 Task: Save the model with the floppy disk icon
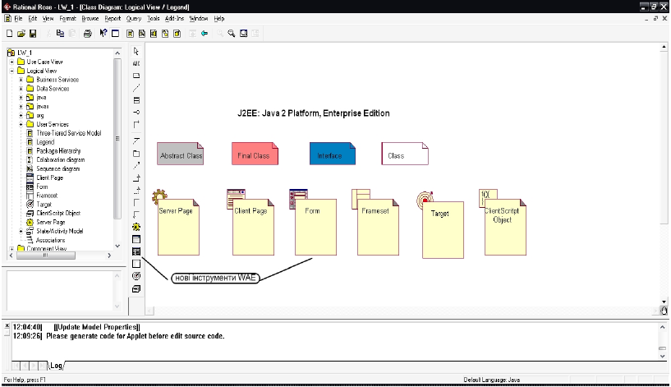click(x=33, y=34)
